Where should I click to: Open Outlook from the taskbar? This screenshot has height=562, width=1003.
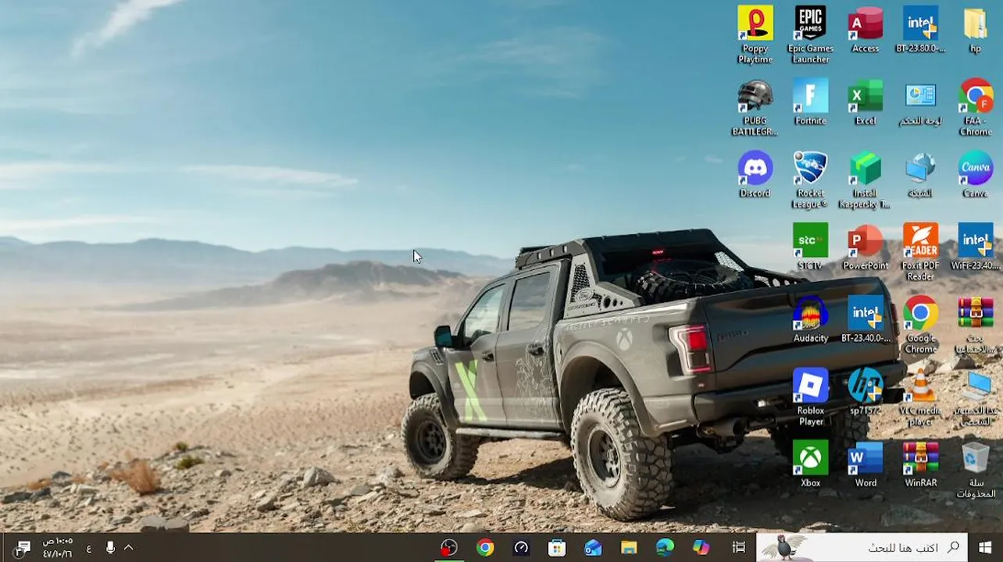593,547
